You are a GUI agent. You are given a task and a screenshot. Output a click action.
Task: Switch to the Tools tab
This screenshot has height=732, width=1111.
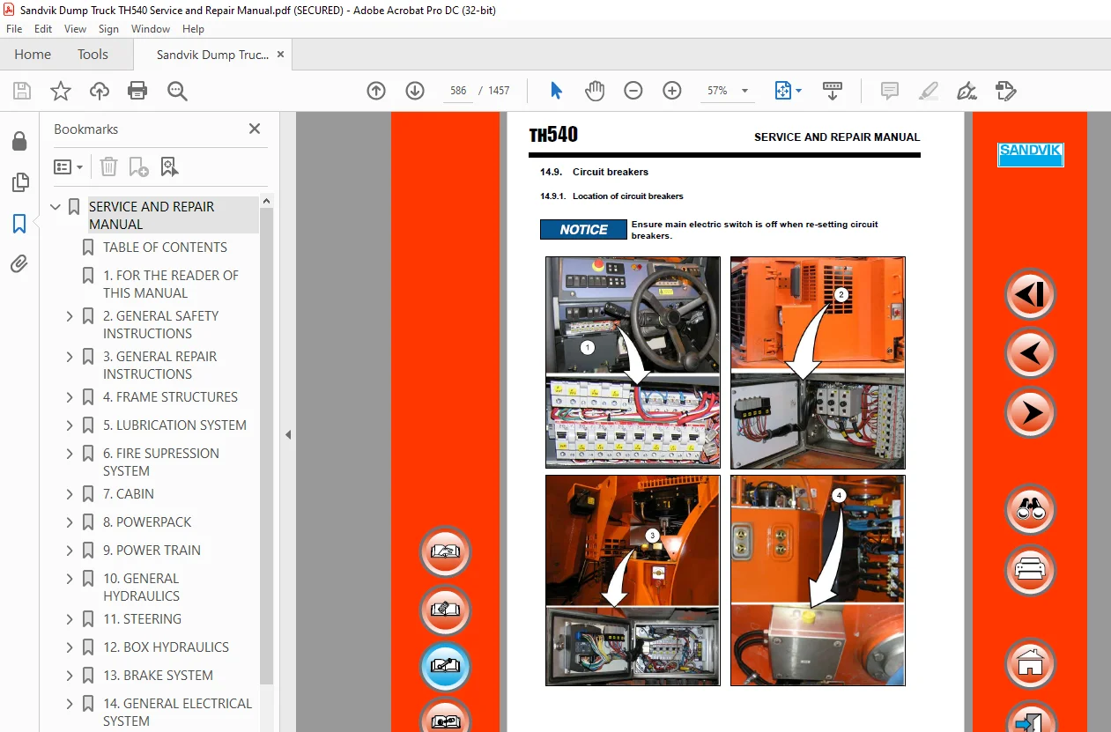93,55
